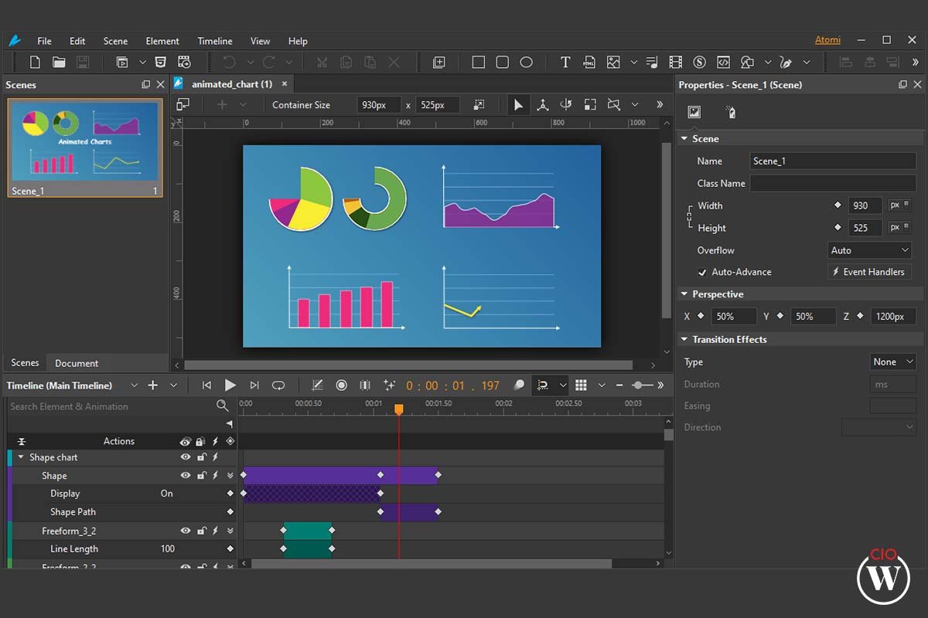928x618 pixels.
Task: Click the fit container size icon
Action: [479, 104]
